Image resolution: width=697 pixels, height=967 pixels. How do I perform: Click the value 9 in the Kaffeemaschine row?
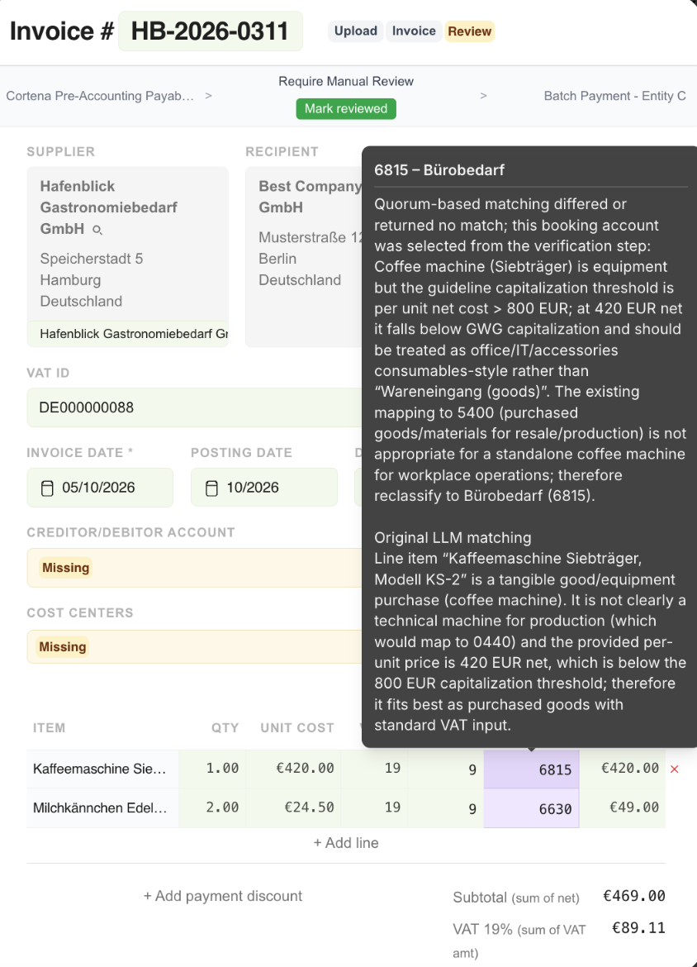click(446, 769)
